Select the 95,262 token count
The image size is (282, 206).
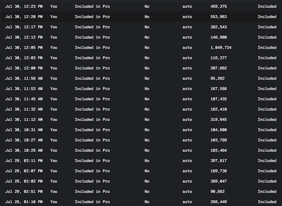click(217, 79)
